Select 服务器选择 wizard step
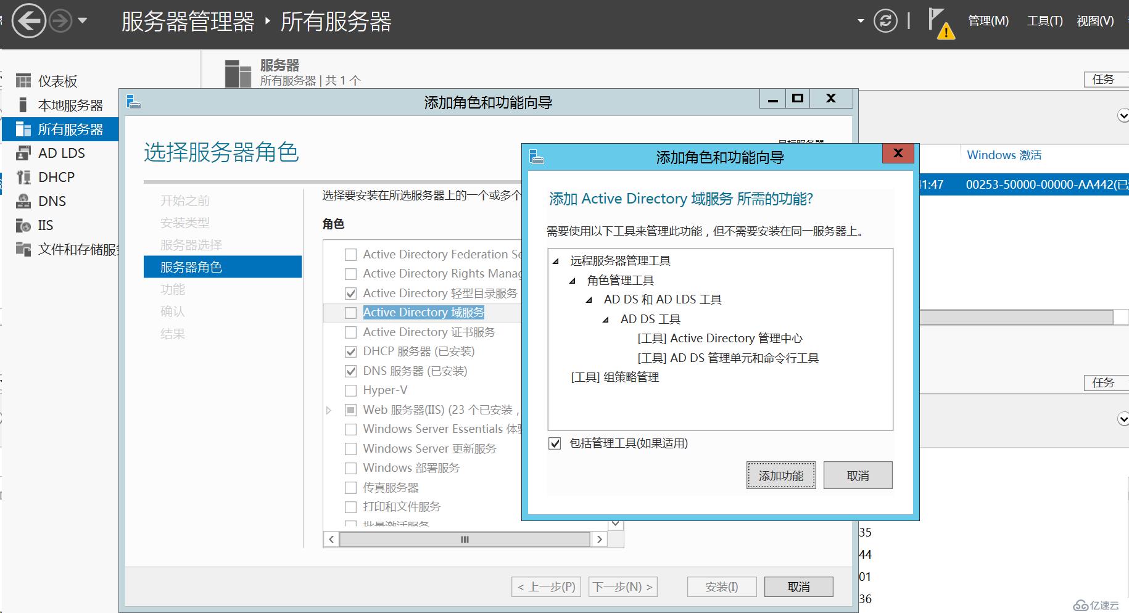The height and width of the screenshot is (613, 1129). click(x=191, y=245)
